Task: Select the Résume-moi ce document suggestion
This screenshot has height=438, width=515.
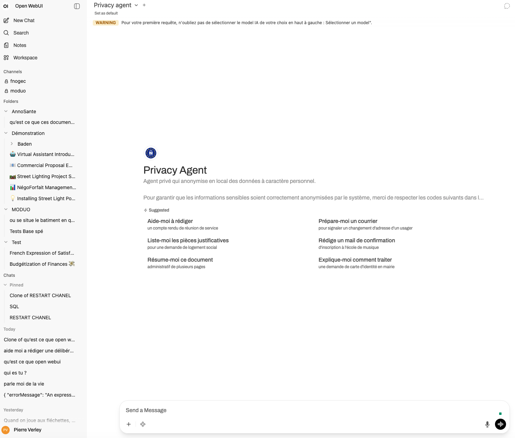Action: click(x=180, y=263)
